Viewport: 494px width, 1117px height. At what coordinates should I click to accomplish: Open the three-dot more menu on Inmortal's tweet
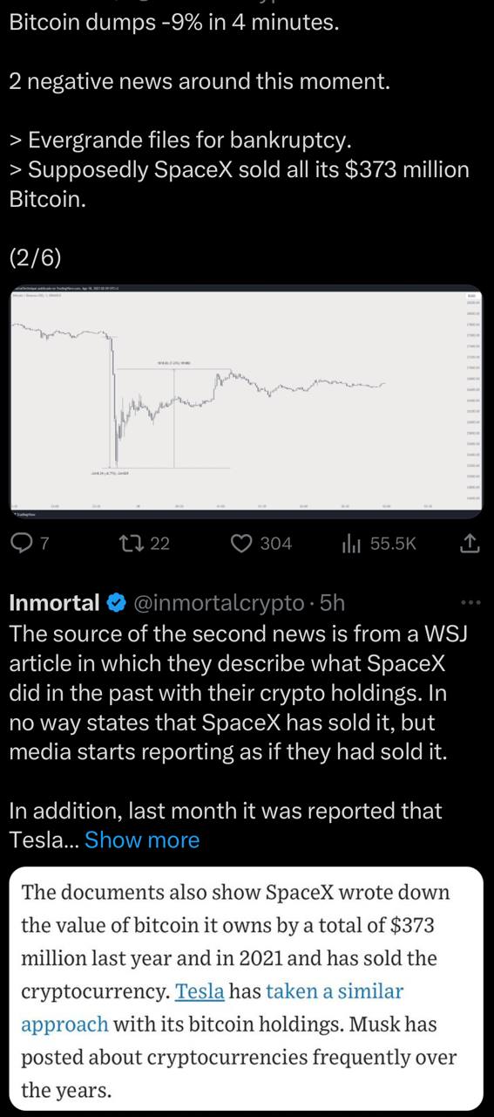pos(470,603)
